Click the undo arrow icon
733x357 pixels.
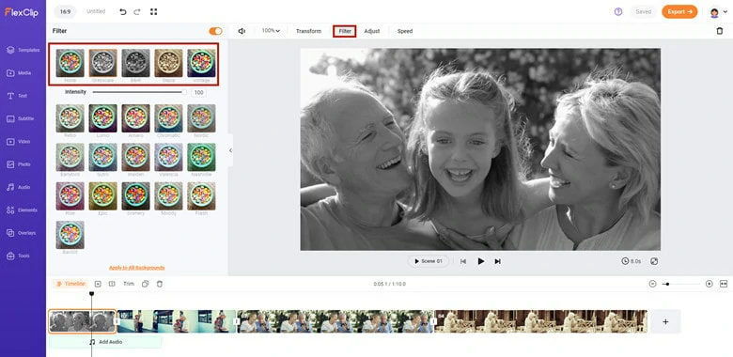point(123,11)
